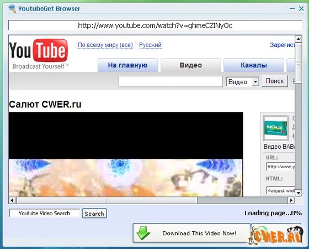Minimize the YoutubeGet Browser window
The width and height of the screenshot is (309, 249).
[292, 8]
